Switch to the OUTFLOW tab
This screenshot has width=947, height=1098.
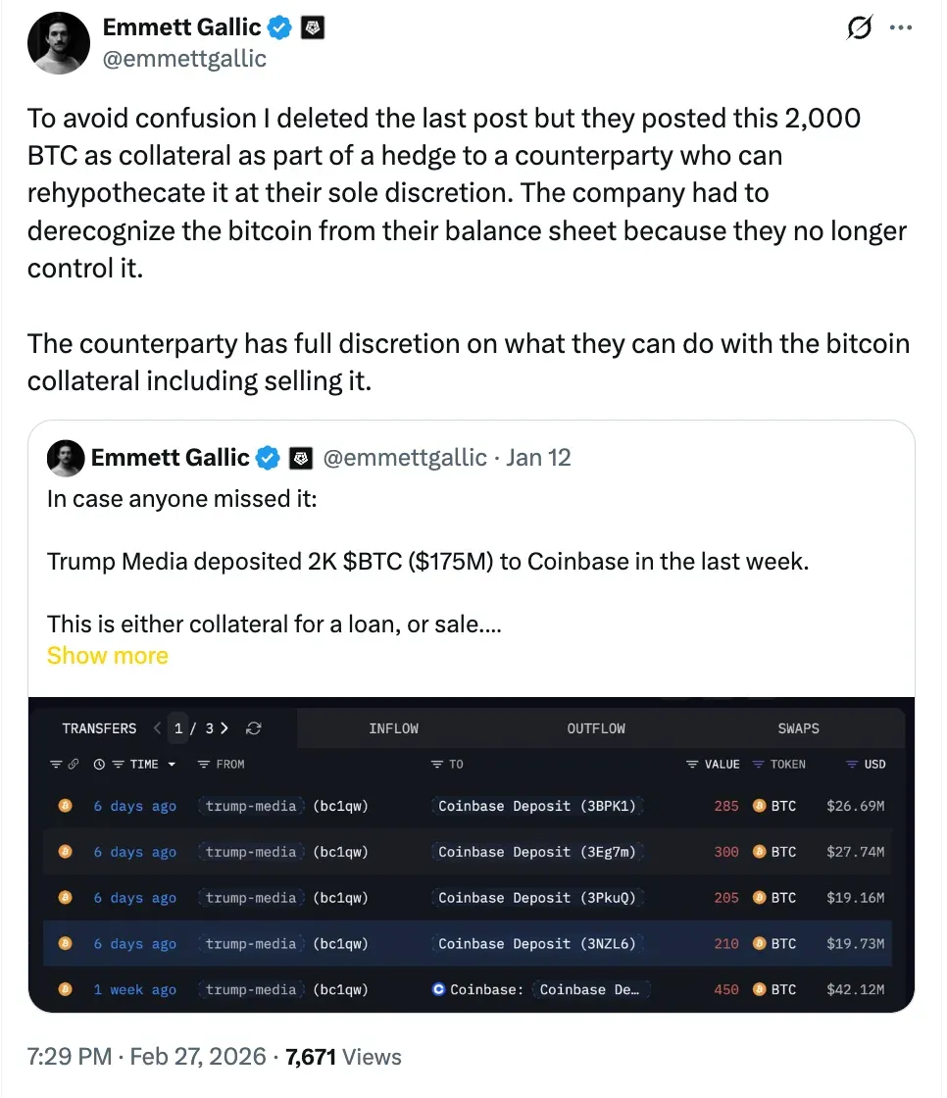click(x=595, y=728)
